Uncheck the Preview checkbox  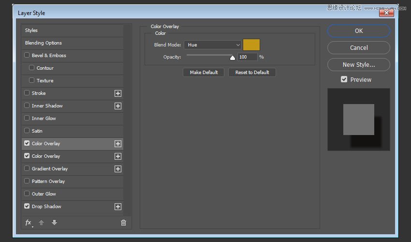pos(344,79)
